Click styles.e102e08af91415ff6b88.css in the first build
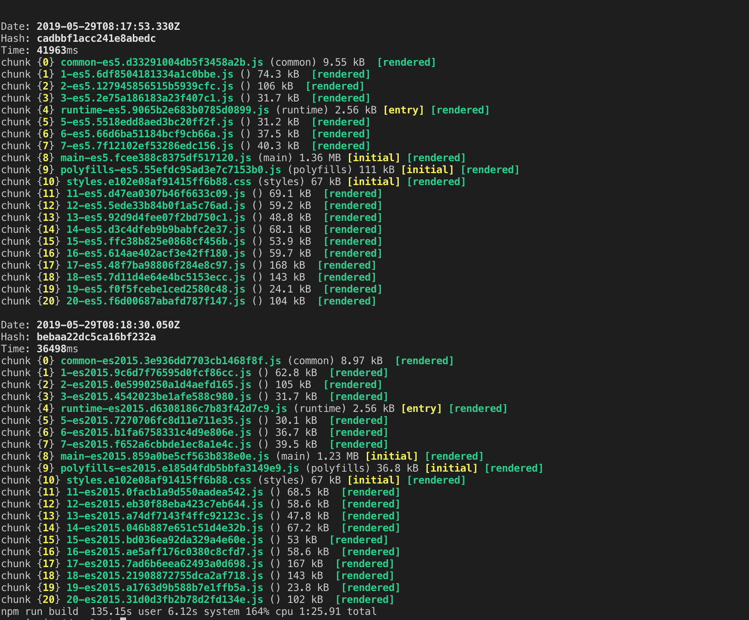749x620 pixels. coord(159,182)
